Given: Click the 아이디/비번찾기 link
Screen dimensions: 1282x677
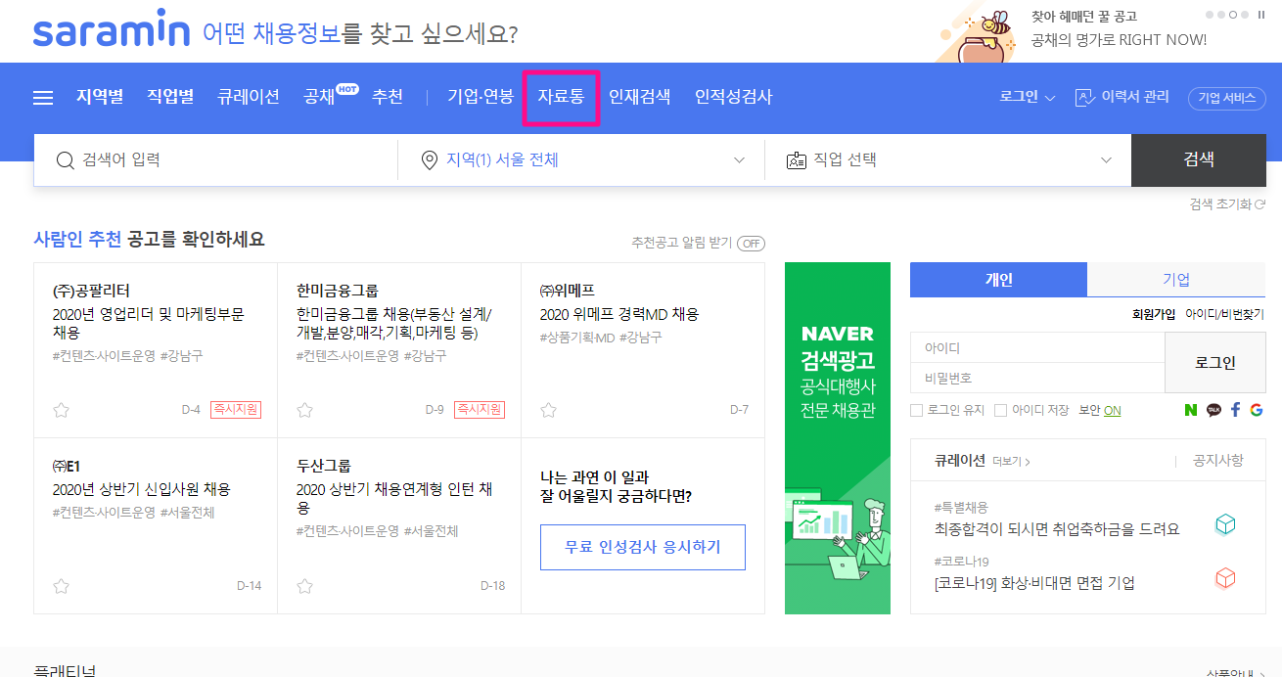Looking at the screenshot, I should [1224, 314].
